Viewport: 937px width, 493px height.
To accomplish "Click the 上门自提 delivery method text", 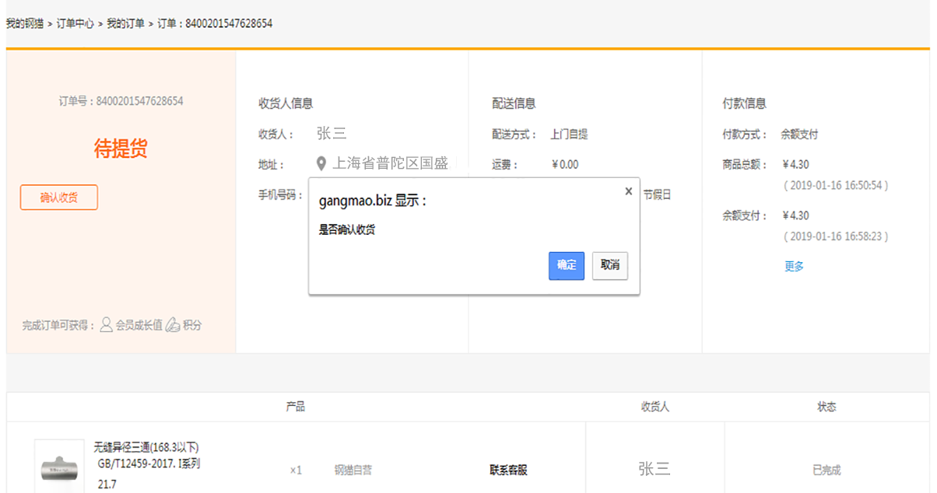I will tap(569, 134).
